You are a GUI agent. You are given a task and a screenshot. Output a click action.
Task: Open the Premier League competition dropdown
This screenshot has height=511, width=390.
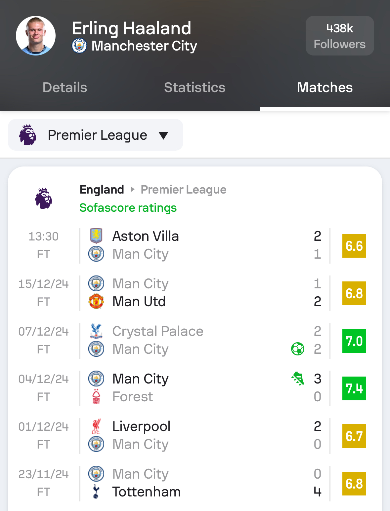point(96,135)
